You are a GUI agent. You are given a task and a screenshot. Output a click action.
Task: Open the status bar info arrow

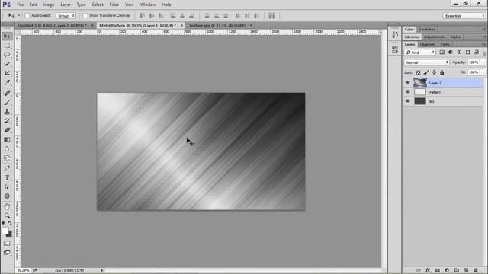pos(101,271)
